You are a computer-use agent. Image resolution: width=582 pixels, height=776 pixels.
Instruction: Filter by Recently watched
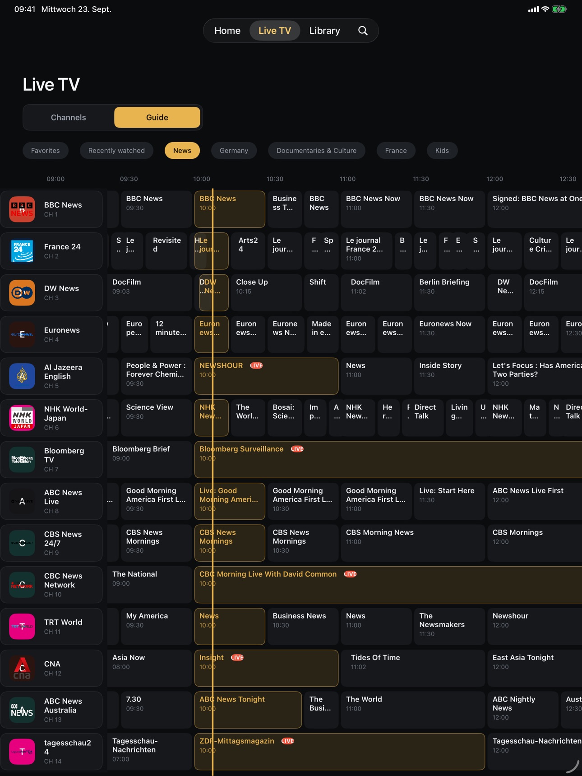(x=116, y=151)
